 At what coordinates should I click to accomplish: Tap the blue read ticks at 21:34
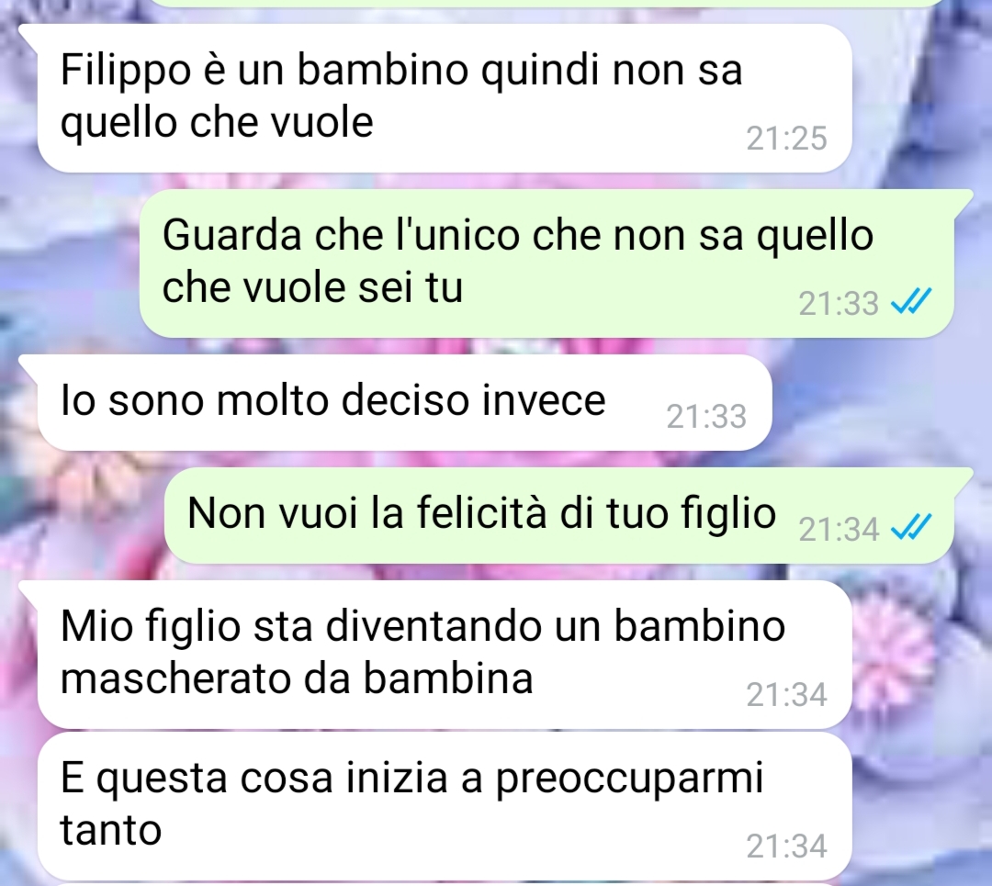click(911, 527)
